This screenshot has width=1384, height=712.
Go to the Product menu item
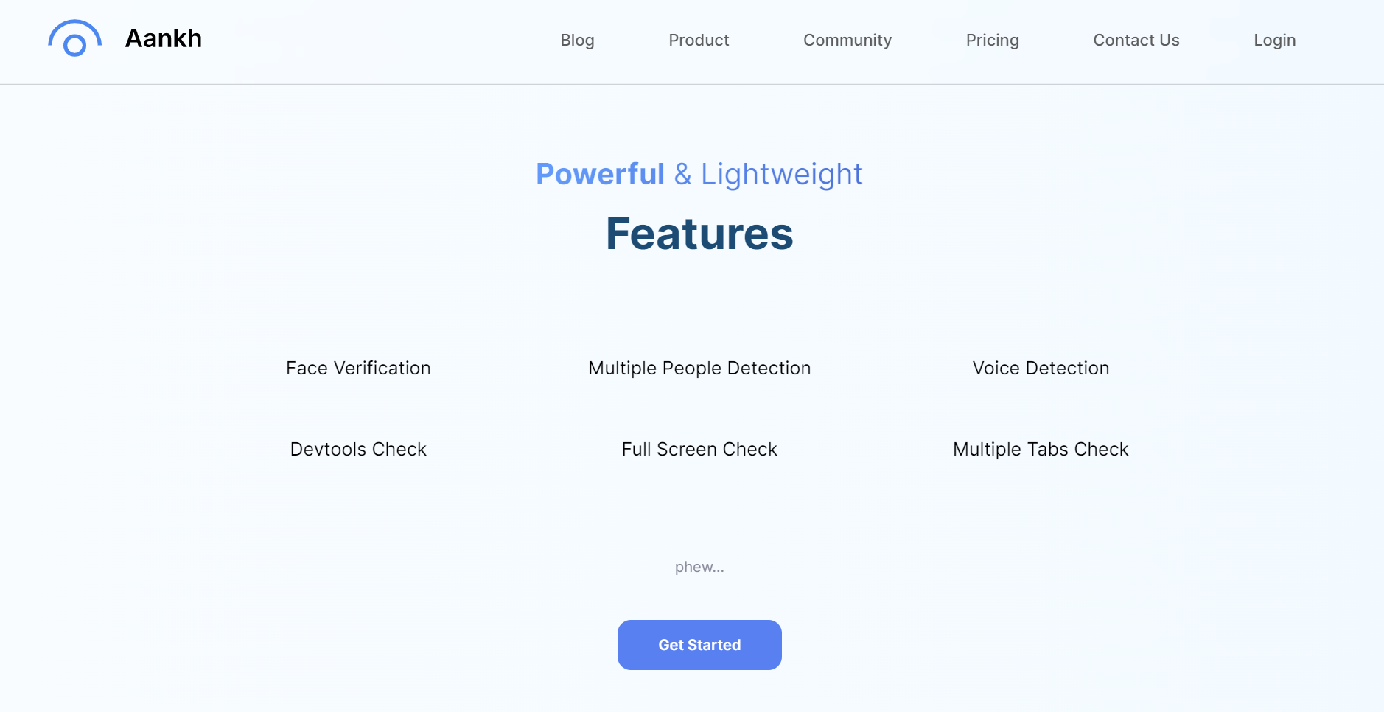pos(699,40)
